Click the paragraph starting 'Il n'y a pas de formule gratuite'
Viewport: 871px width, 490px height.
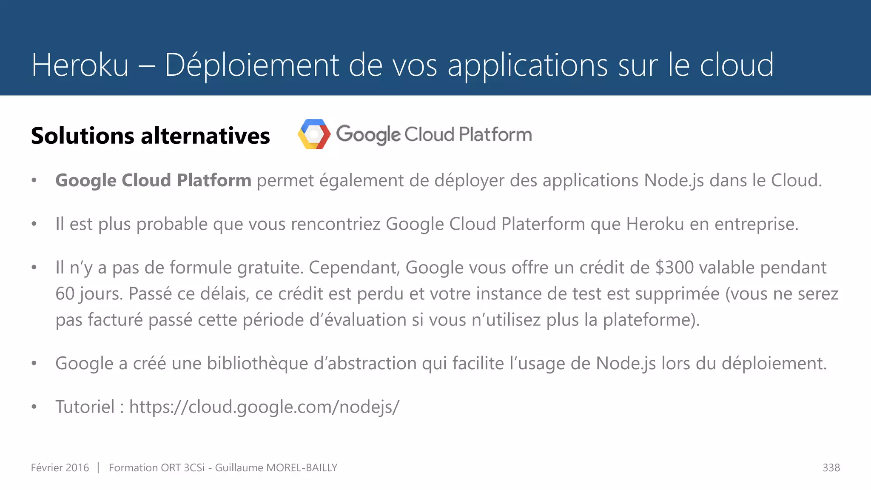[447, 293]
